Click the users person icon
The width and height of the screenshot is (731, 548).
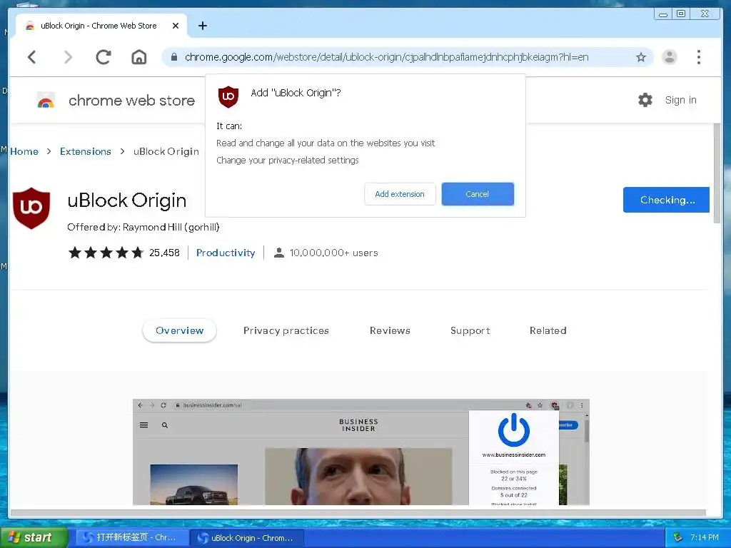[x=279, y=253]
